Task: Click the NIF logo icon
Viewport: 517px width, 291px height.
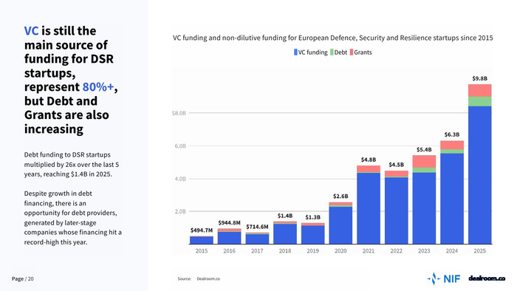Action: point(434,278)
